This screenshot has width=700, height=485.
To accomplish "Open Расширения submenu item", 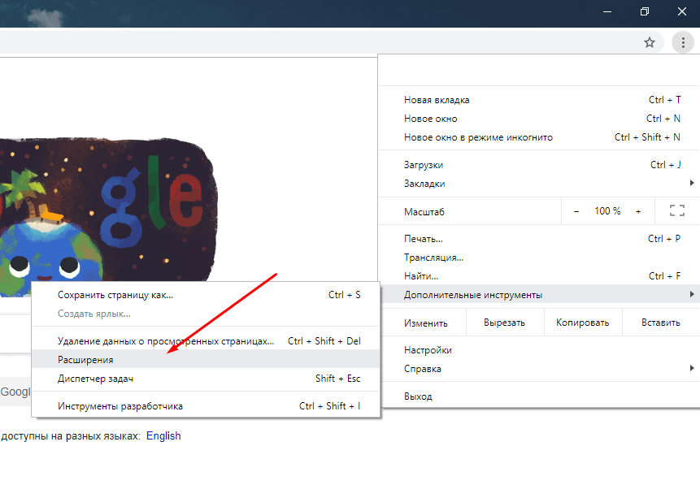I will coord(206,360).
